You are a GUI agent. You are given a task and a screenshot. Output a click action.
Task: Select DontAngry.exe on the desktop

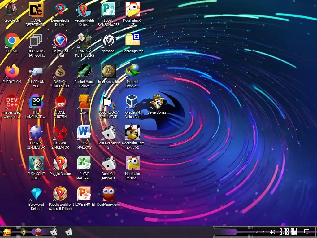(109, 196)
